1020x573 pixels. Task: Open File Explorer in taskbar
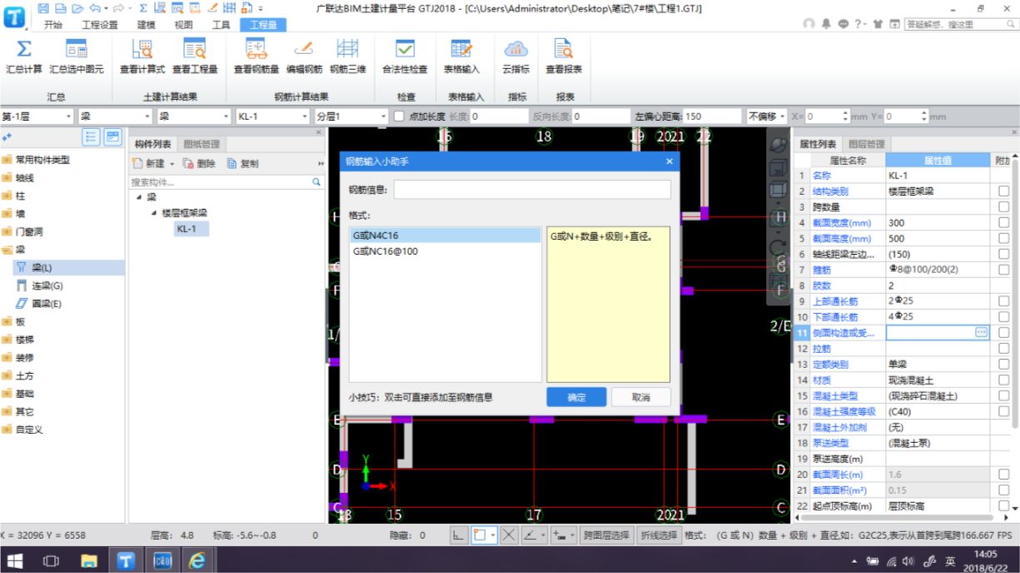(89, 560)
